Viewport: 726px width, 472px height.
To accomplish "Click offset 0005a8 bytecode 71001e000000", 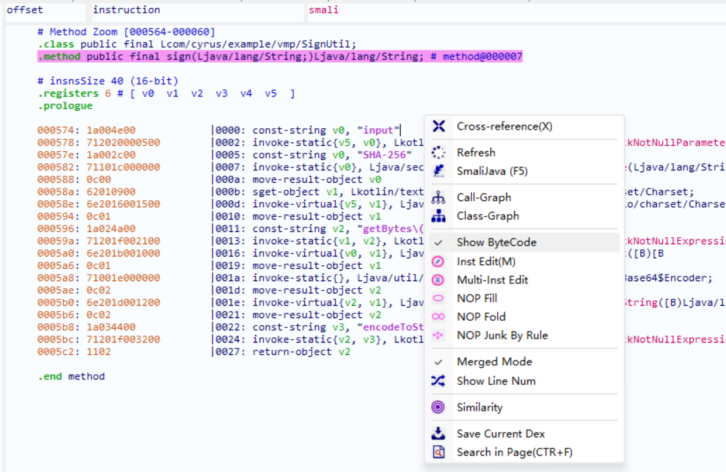I will coord(99,278).
